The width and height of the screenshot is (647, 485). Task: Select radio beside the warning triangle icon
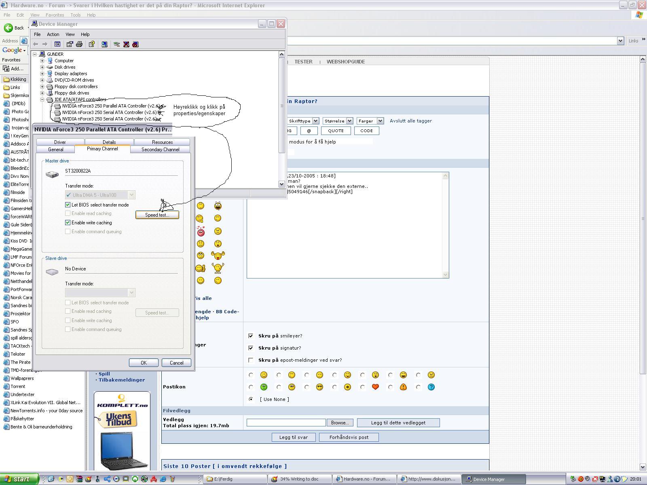[390, 387]
